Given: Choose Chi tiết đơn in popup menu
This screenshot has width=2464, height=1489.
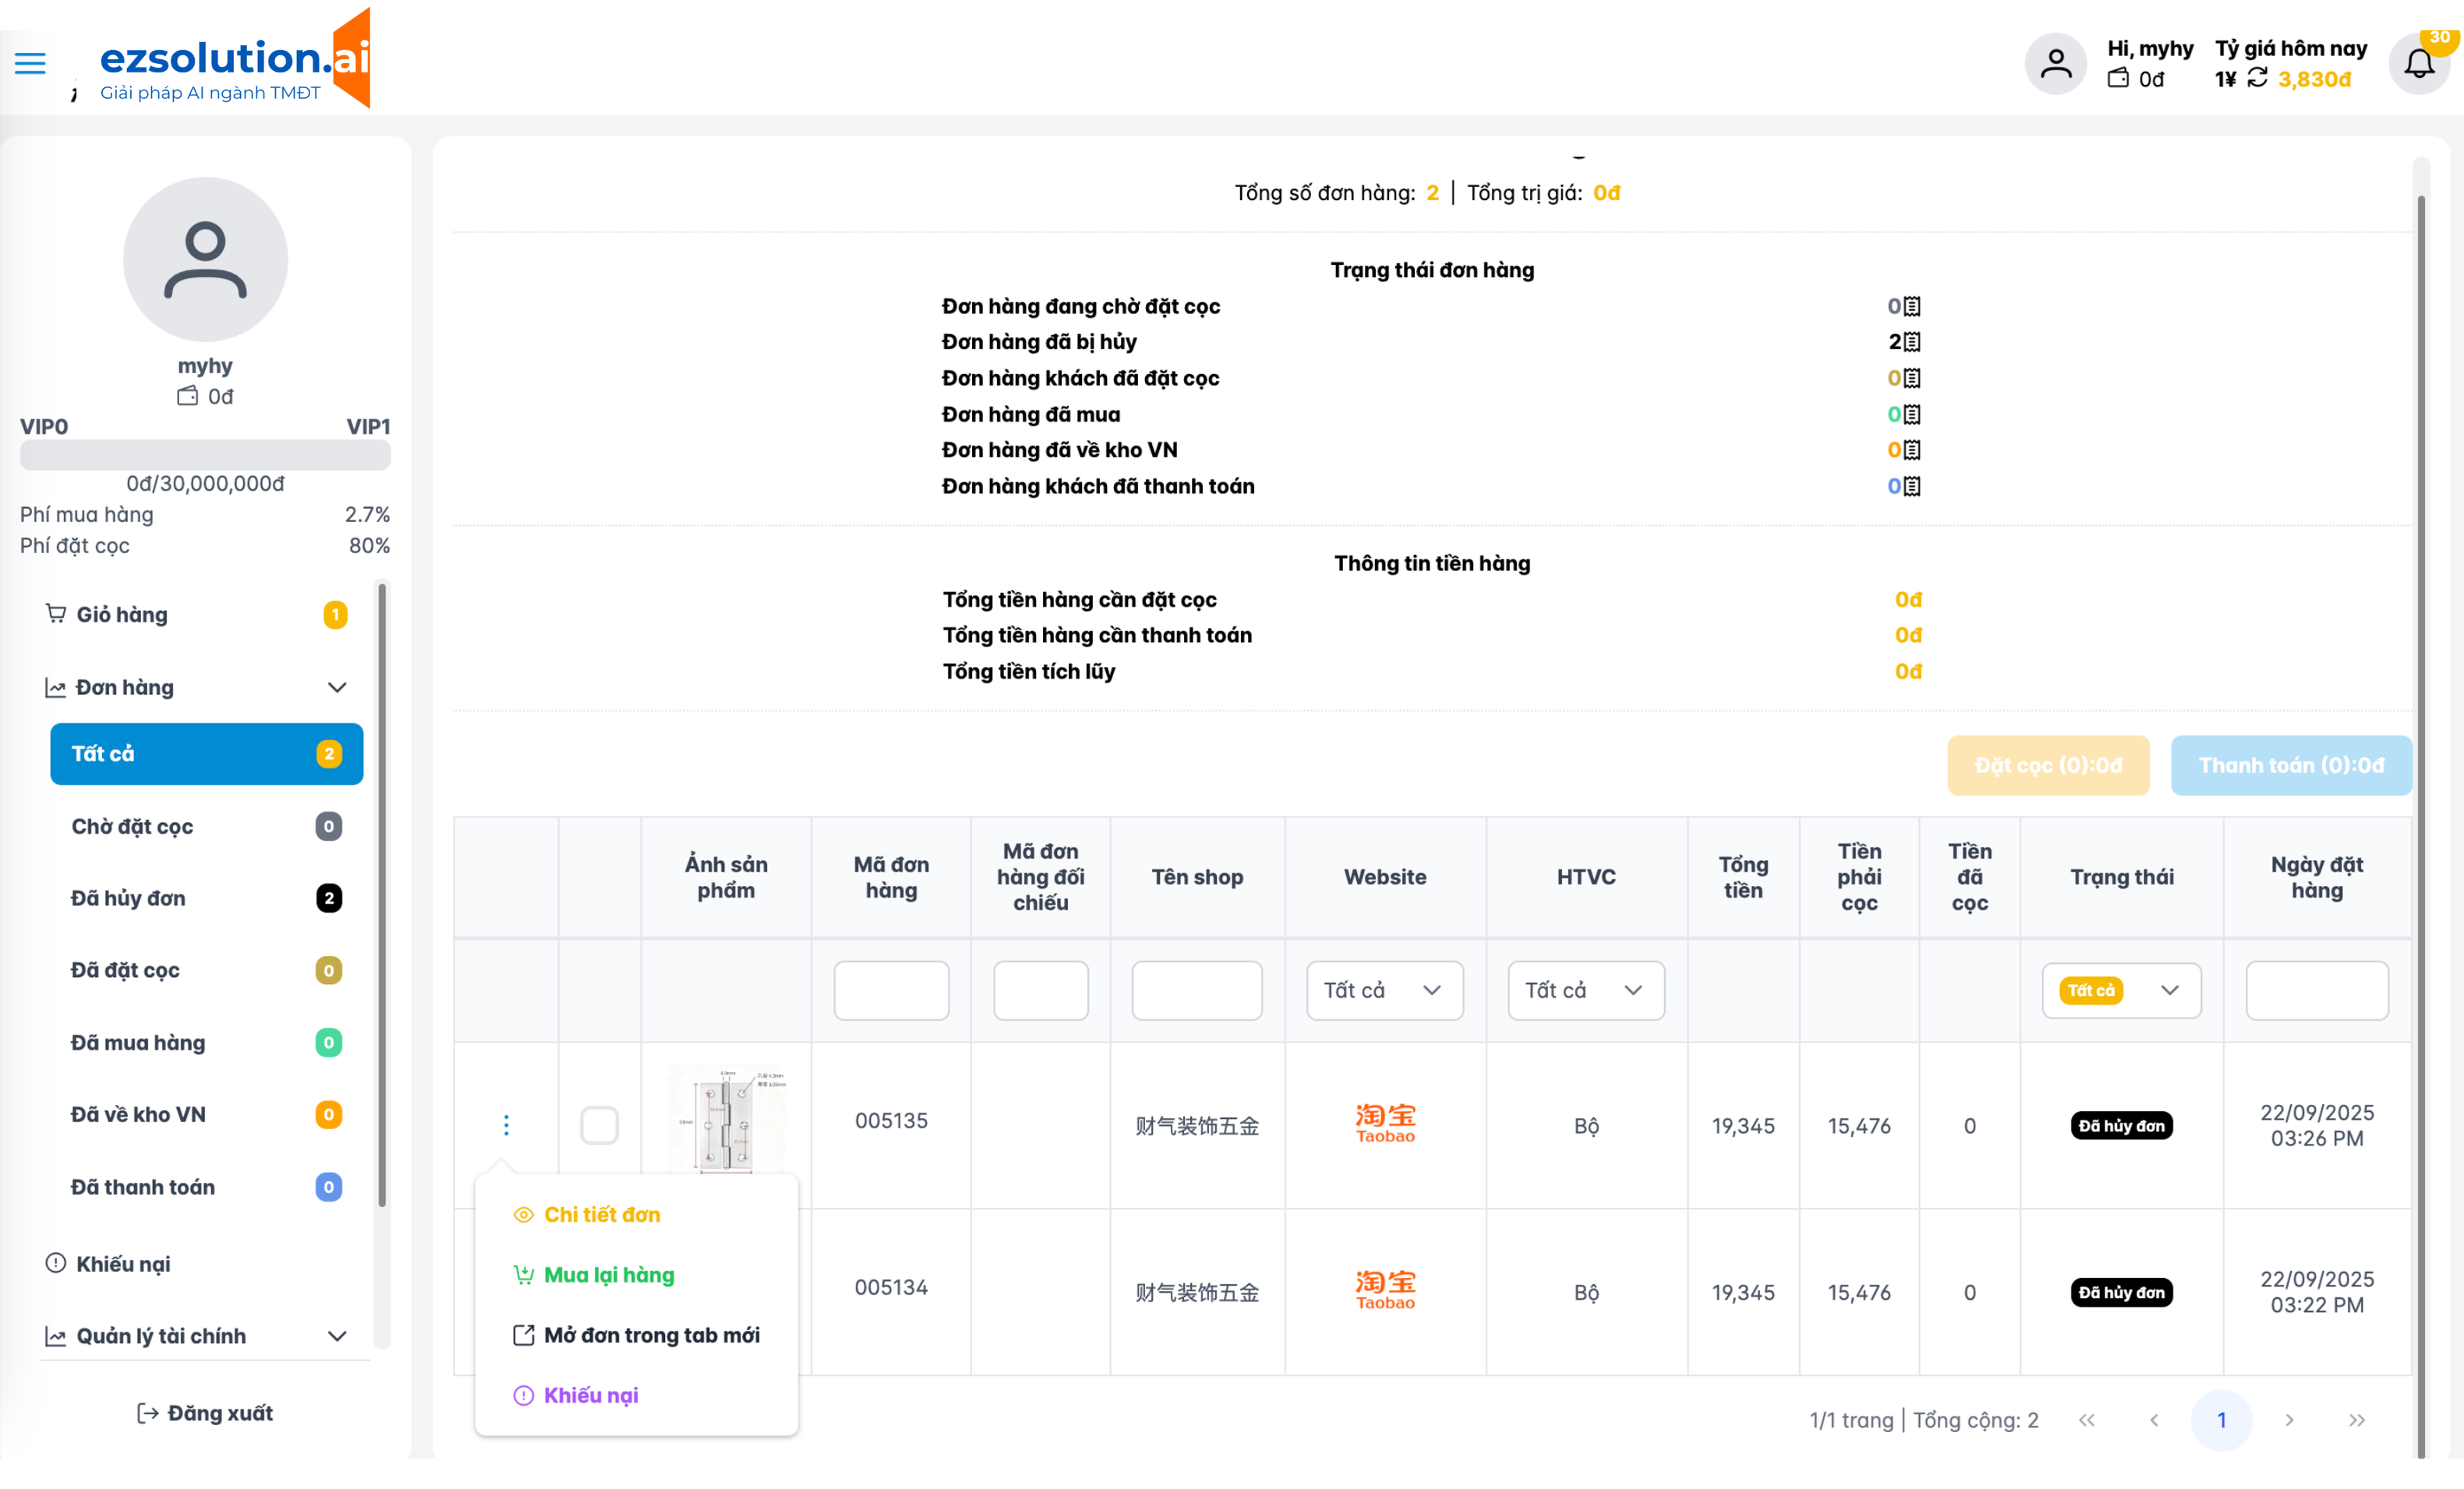Looking at the screenshot, I should click(x=602, y=1214).
